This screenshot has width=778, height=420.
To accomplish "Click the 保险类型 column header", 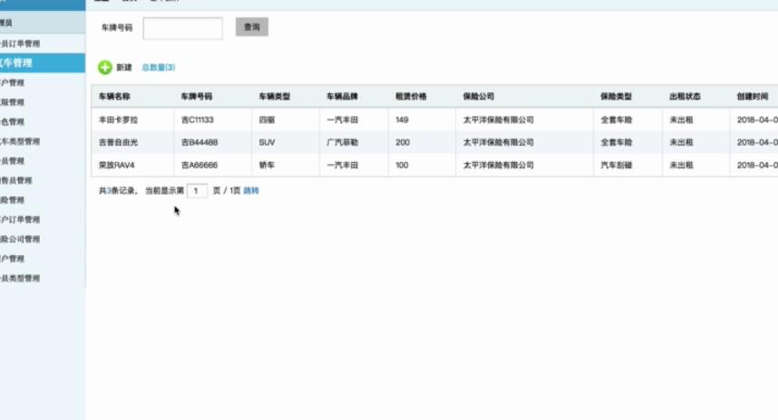I will pos(617,97).
